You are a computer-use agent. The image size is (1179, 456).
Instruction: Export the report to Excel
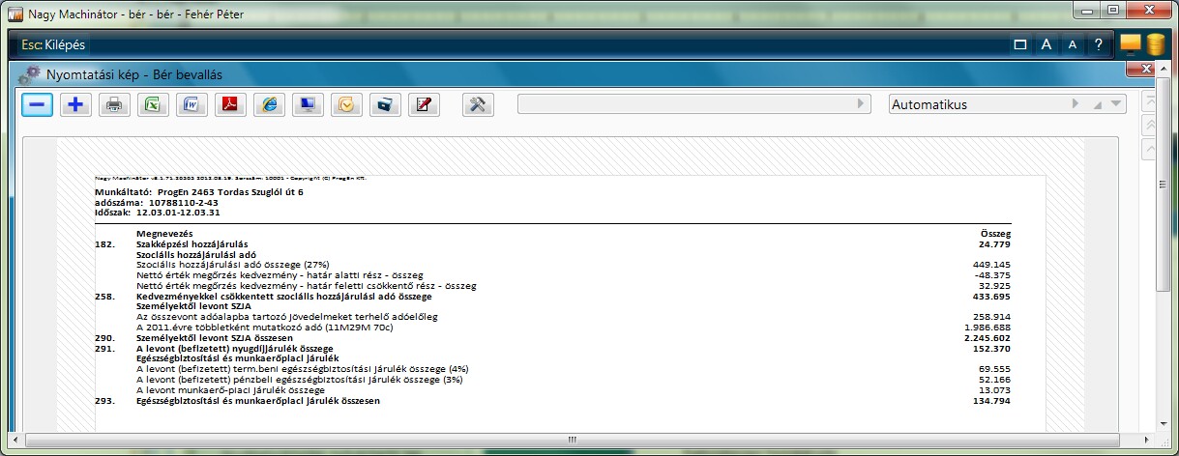pos(153,104)
